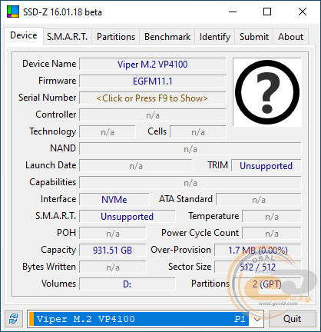Go to the Identify tab

(x=215, y=37)
